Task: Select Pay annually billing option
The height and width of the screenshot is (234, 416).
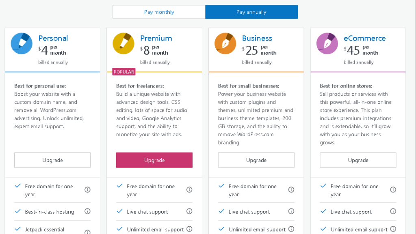Action: tap(251, 12)
